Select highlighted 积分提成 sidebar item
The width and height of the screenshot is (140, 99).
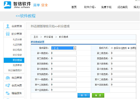coord(14,60)
